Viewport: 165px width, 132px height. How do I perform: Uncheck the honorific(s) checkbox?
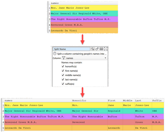click(63, 67)
